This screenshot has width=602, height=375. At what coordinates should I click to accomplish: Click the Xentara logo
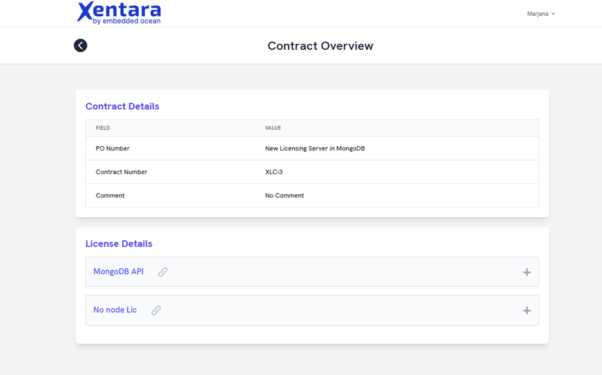pyautogui.click(x=119, y=13)
